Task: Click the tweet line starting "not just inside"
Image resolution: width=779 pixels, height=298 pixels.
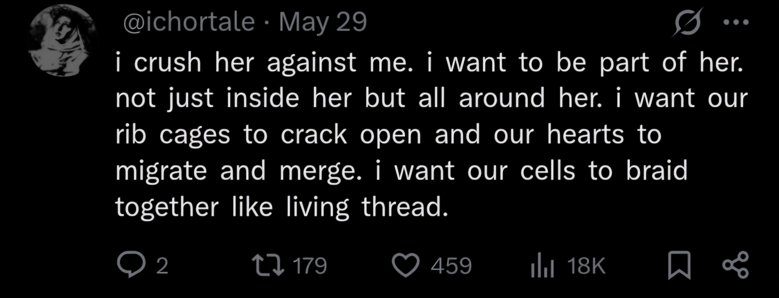Action: (x=431, y=98)
